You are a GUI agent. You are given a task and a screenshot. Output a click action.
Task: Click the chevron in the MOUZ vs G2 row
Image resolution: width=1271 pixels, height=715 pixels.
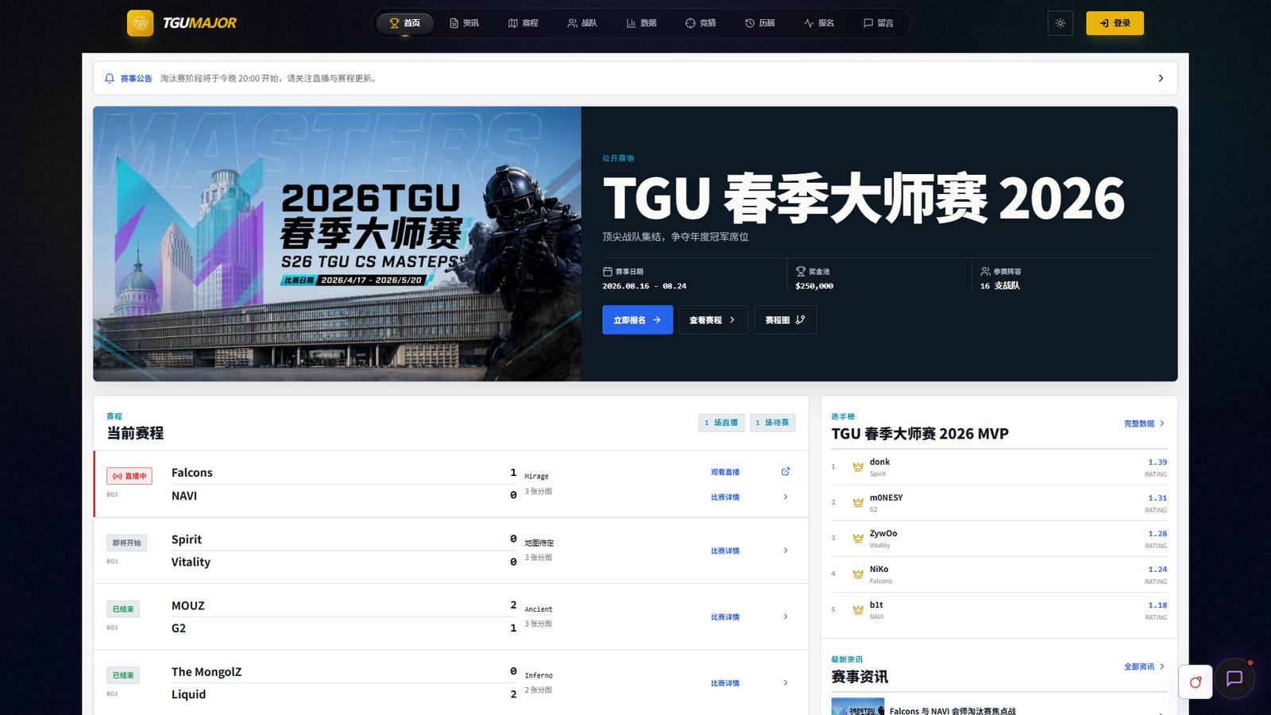[786, 616]
